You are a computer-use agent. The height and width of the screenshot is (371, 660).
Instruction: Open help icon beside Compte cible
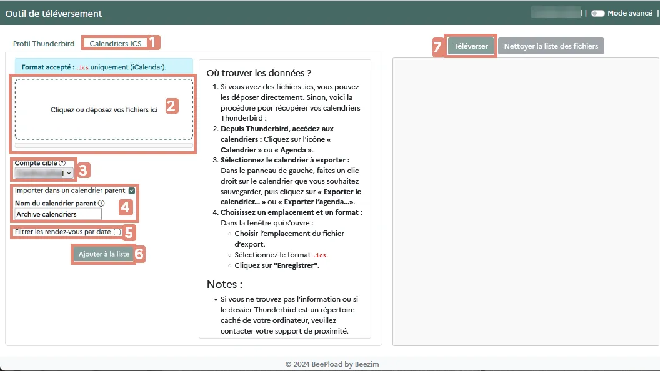click(62, 163)
